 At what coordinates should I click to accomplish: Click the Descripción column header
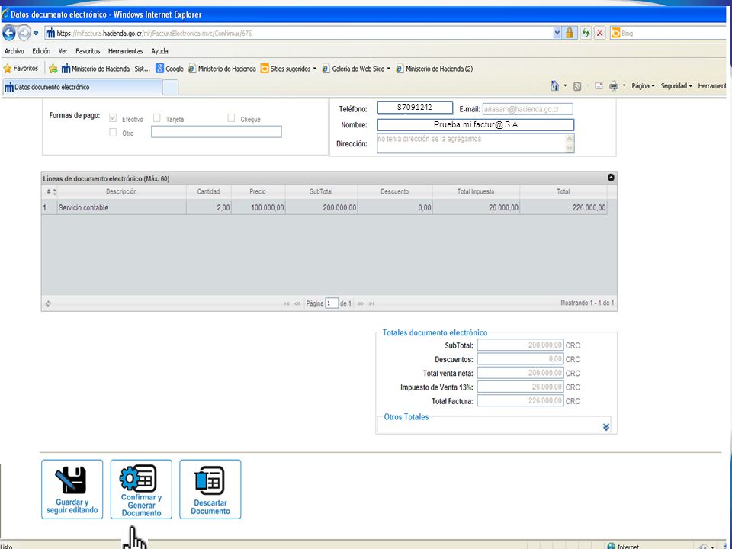[121, 191]
